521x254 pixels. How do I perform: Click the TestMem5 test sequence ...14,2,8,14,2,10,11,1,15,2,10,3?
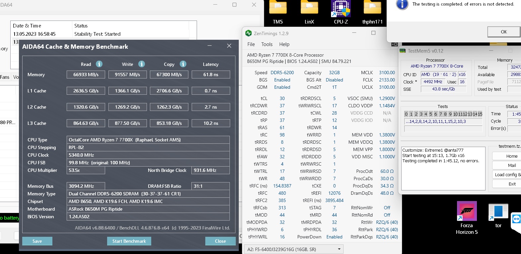(443, 122)
